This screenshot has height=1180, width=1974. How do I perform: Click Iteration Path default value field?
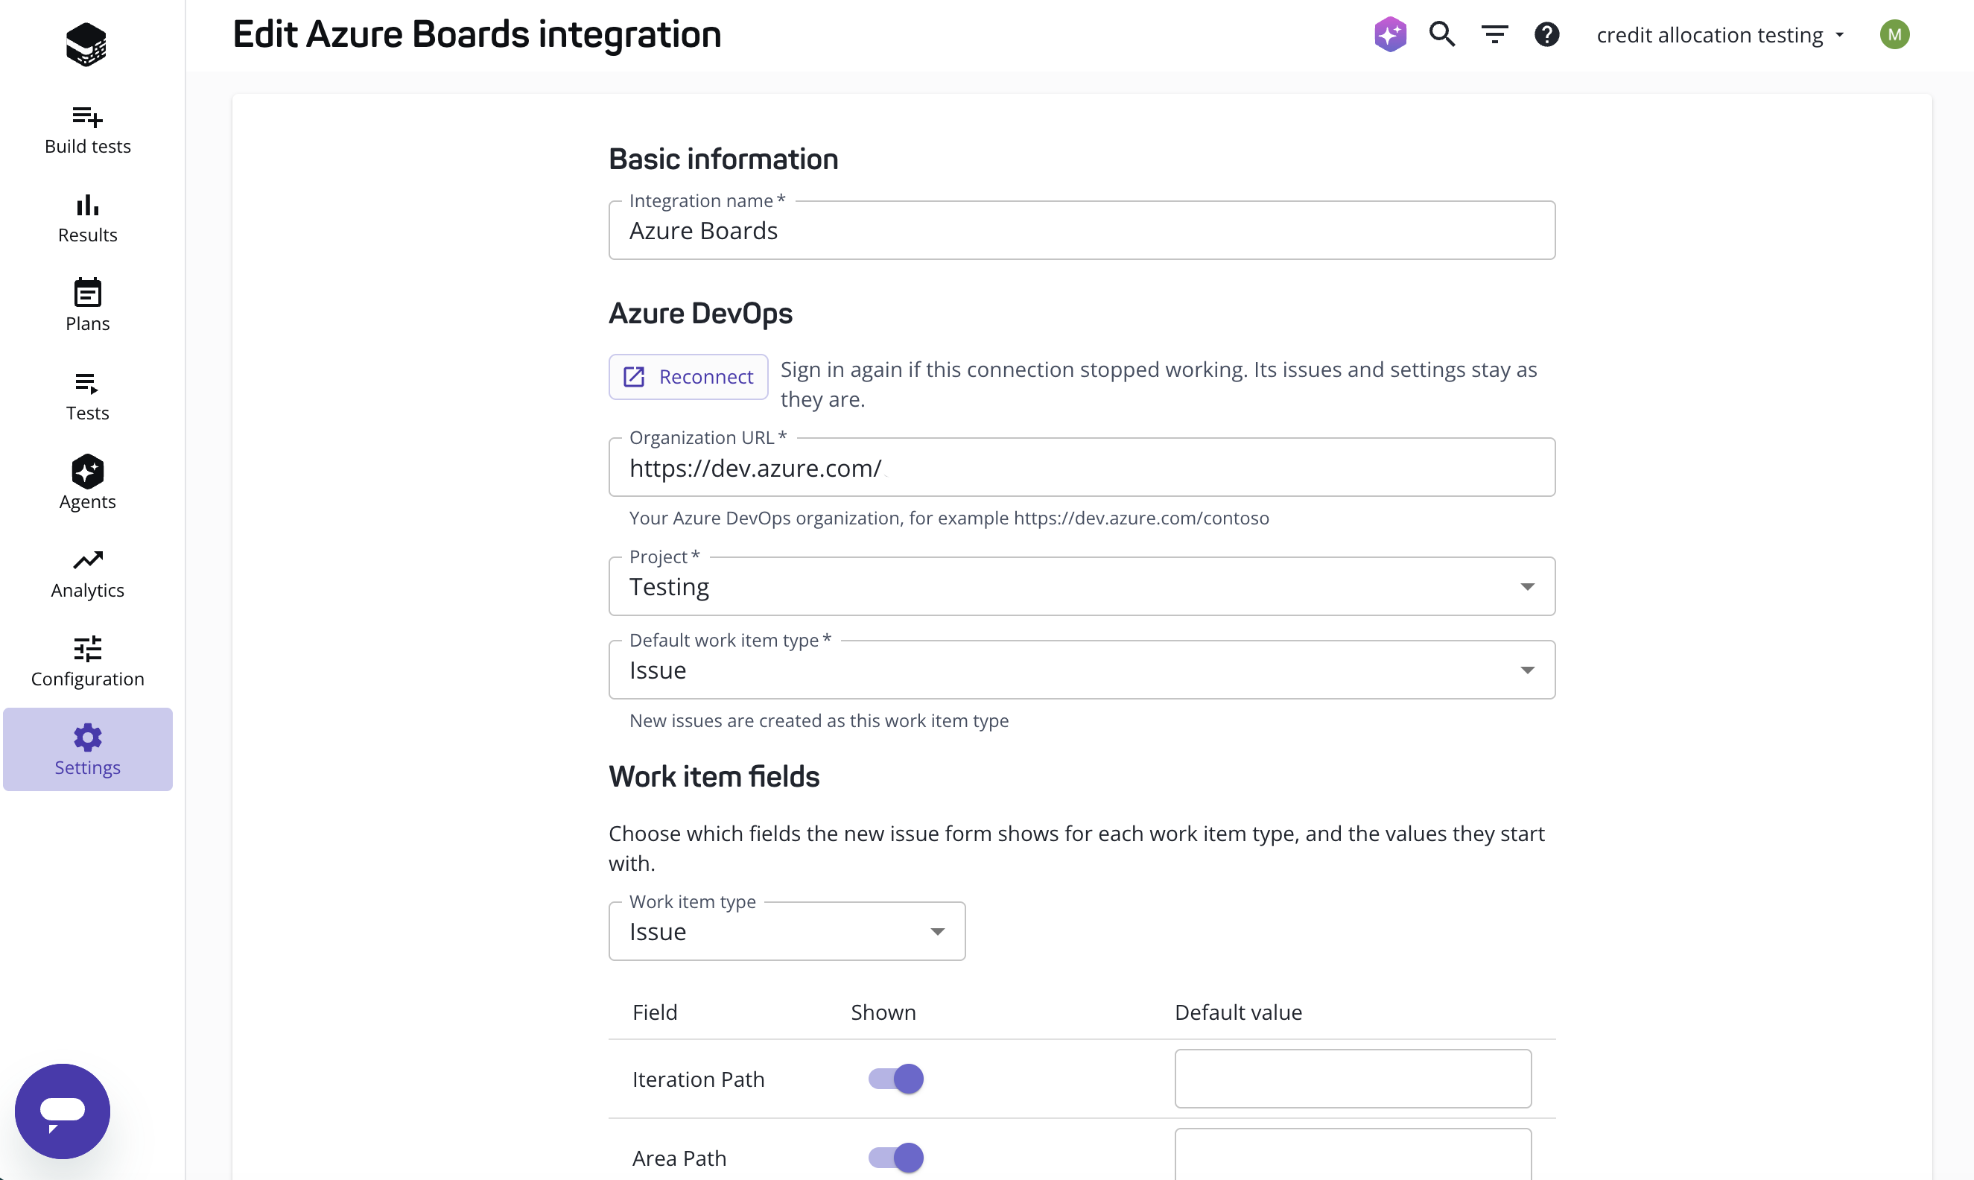click(1352, 1078)
